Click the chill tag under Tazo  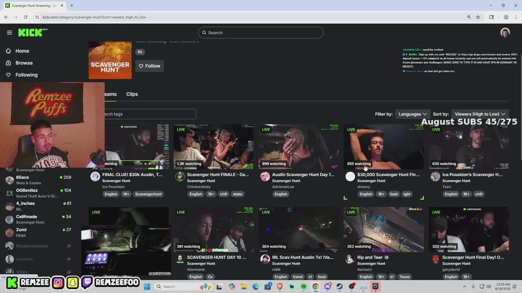(x=479, y=194)
